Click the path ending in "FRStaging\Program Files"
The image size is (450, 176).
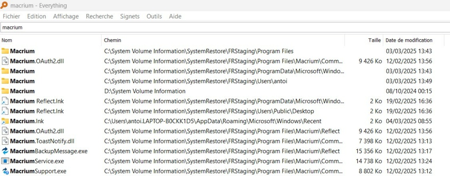click(199, 51)
